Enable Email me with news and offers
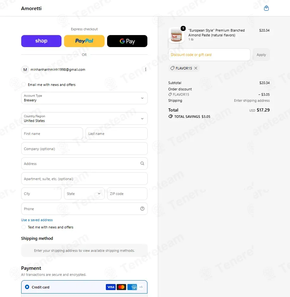This screenshot has width=290, height=297. coord(23,84)
